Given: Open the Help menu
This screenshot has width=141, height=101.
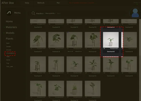Looking at the screenshot, I should click(x=27, y=3).
